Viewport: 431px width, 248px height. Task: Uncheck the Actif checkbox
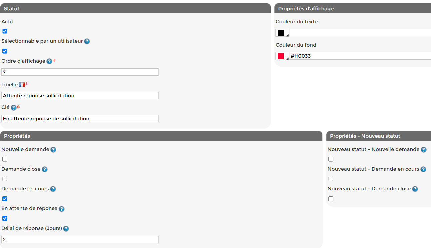tap(5, 31)
